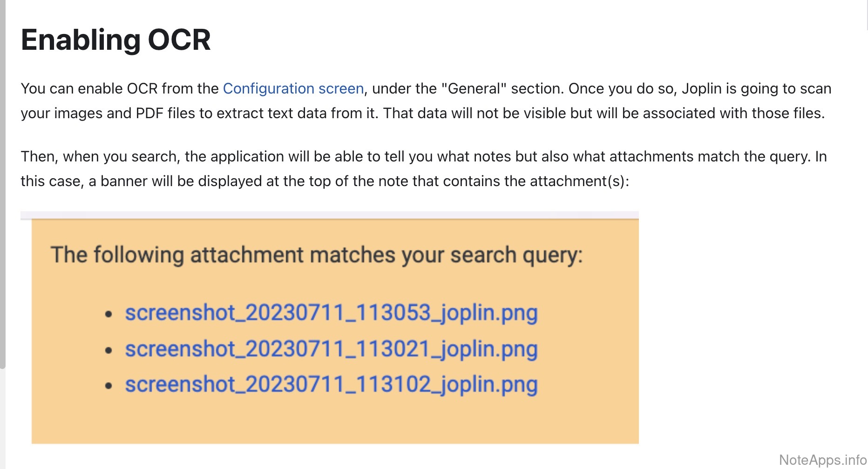Click the bullet before the 113021 screenshot
The image size is (868, 469).
tap(108, 350)
